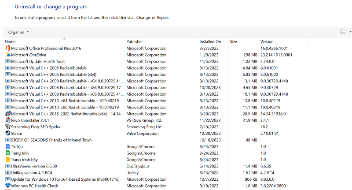
Task: Select UltraViewer version 6.6.39 entry
Action: [34, 166]
